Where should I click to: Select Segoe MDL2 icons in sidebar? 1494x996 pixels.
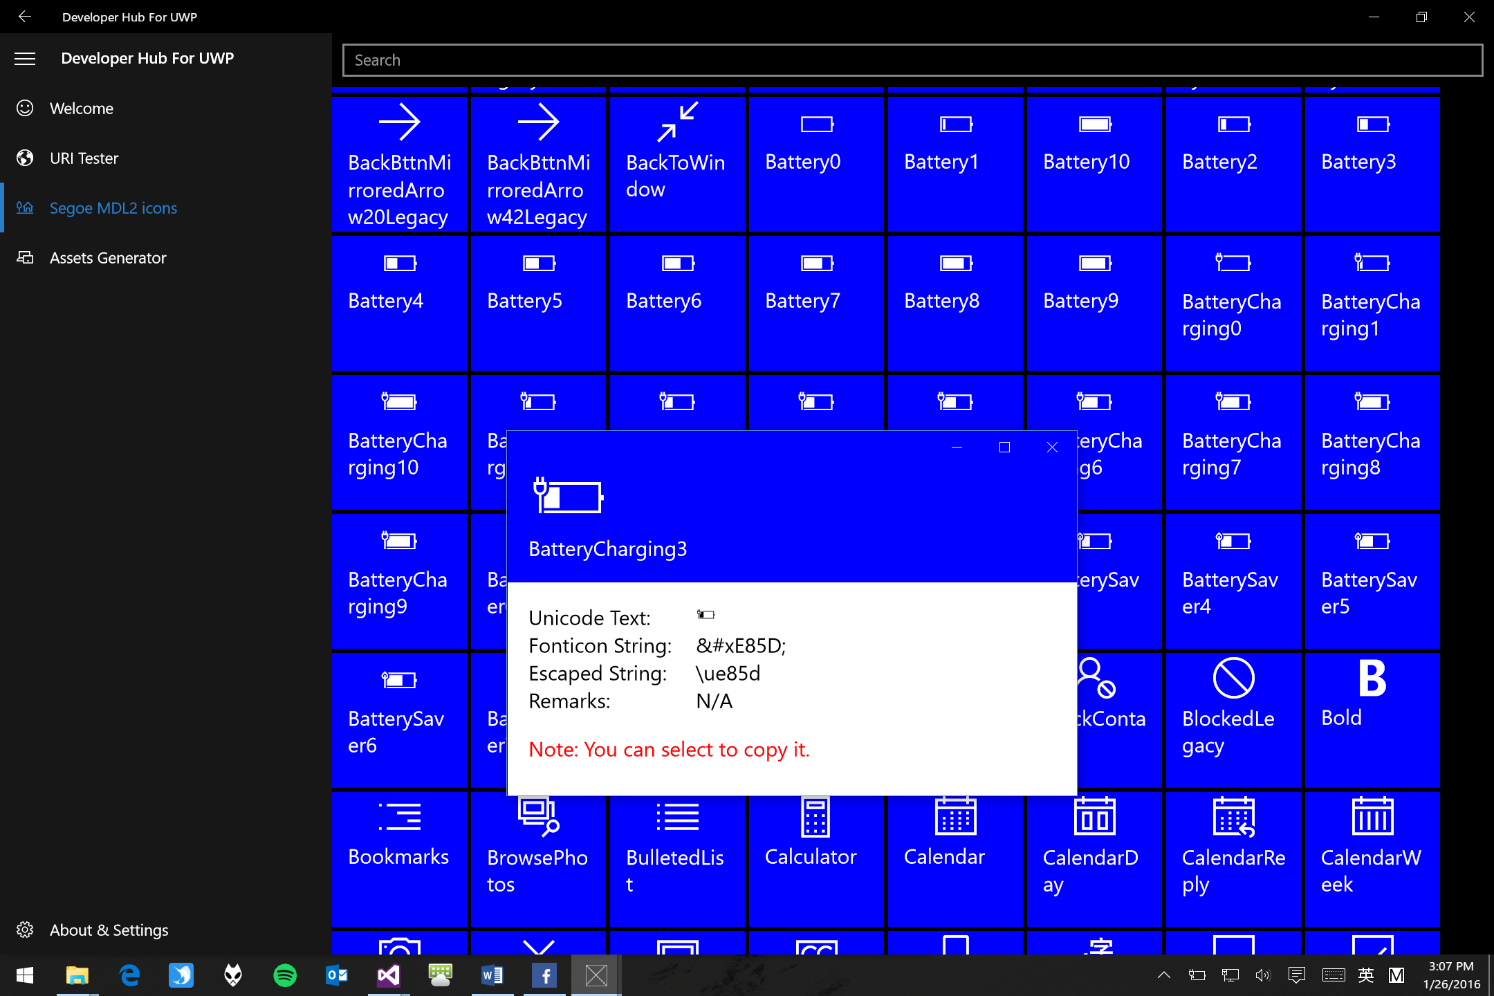click(x=166, y=208)
